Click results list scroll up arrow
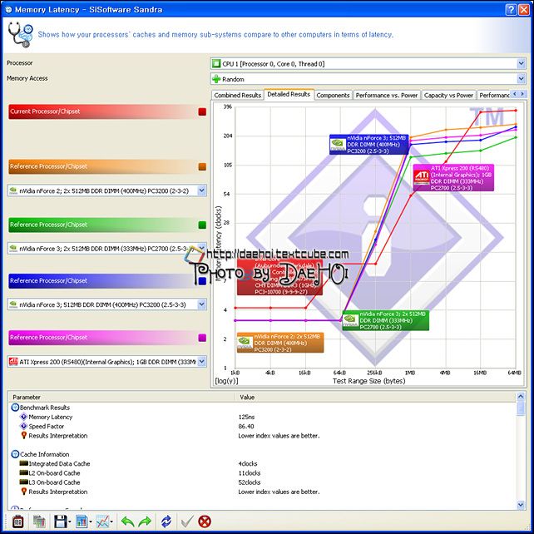534x534 pixels. [521, 396]
